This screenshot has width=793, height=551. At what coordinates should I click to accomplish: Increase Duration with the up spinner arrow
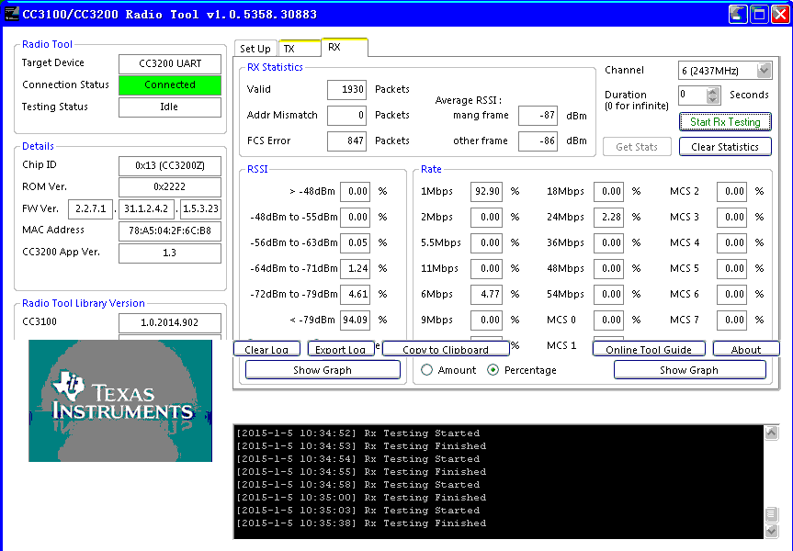713,91
